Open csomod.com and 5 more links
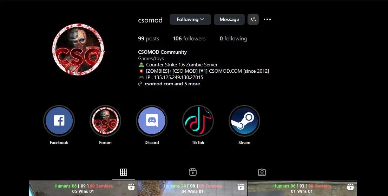Viewport: 388px width, 196px height. tap(172, 84)
